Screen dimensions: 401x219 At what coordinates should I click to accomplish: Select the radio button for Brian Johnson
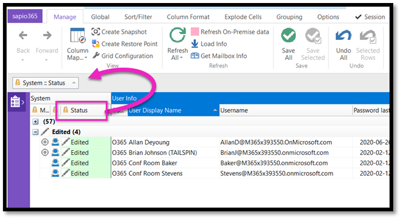pyautogui.click(x=45, y=153)
